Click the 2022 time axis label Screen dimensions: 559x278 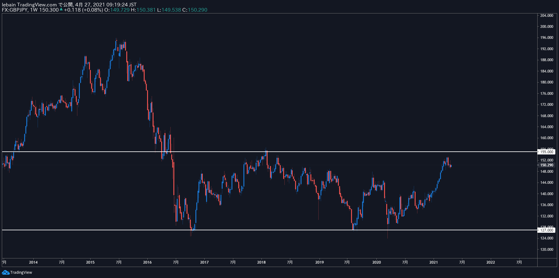tap(491, 262)
